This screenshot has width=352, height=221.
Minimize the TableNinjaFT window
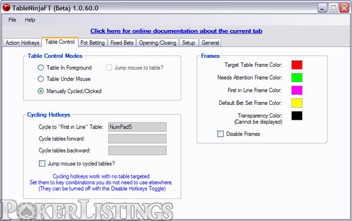pos(322,8)
